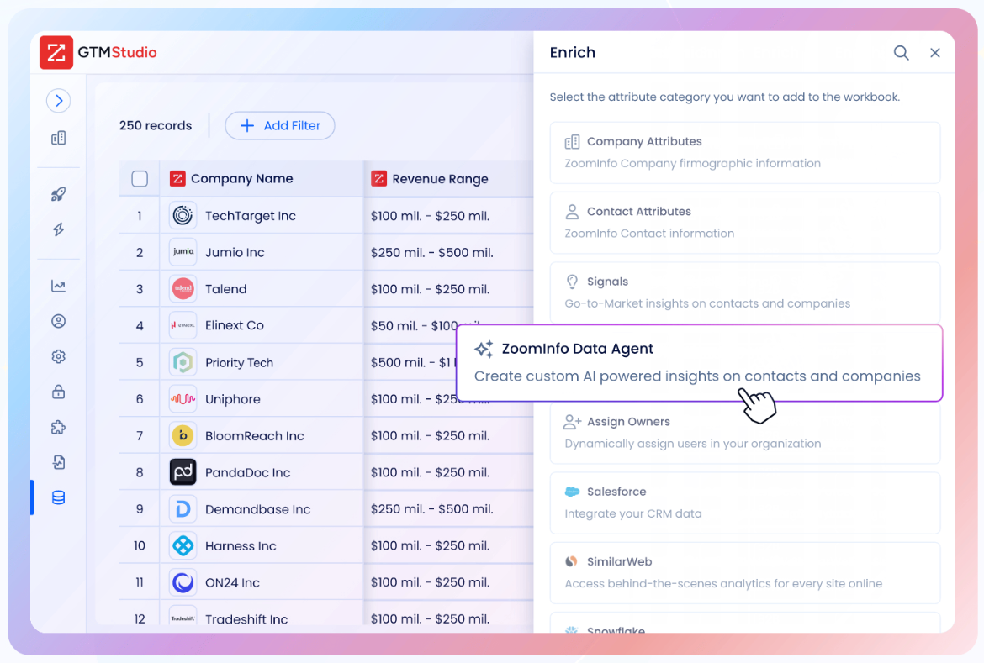Viewport: 984px width, 663px height.
Task: Click the Harness Inc logo icon
Action: click(x=183, y=545)
